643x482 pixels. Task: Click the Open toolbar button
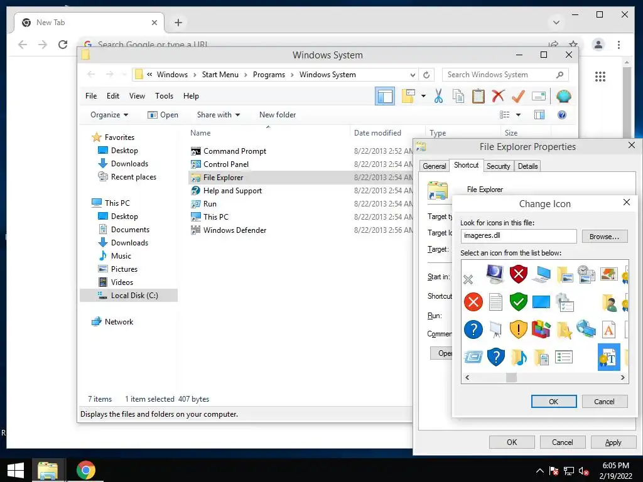click(x=163, y=115)
